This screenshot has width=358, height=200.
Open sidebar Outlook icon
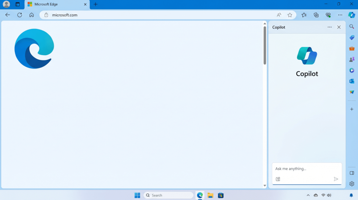(352, 81)
